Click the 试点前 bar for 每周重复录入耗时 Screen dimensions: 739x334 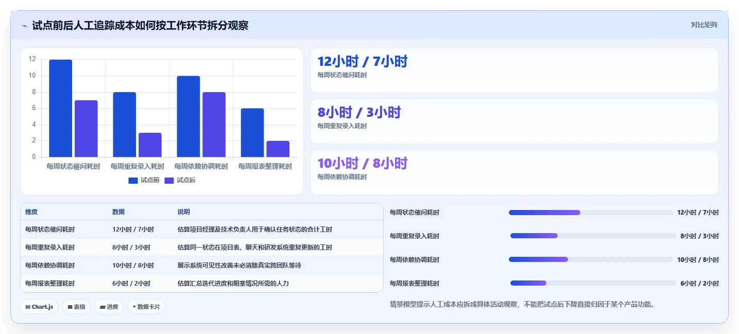click(125, 125)
